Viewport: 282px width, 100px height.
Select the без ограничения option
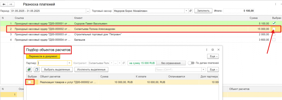pyautogui.click(x=171, y=63)
